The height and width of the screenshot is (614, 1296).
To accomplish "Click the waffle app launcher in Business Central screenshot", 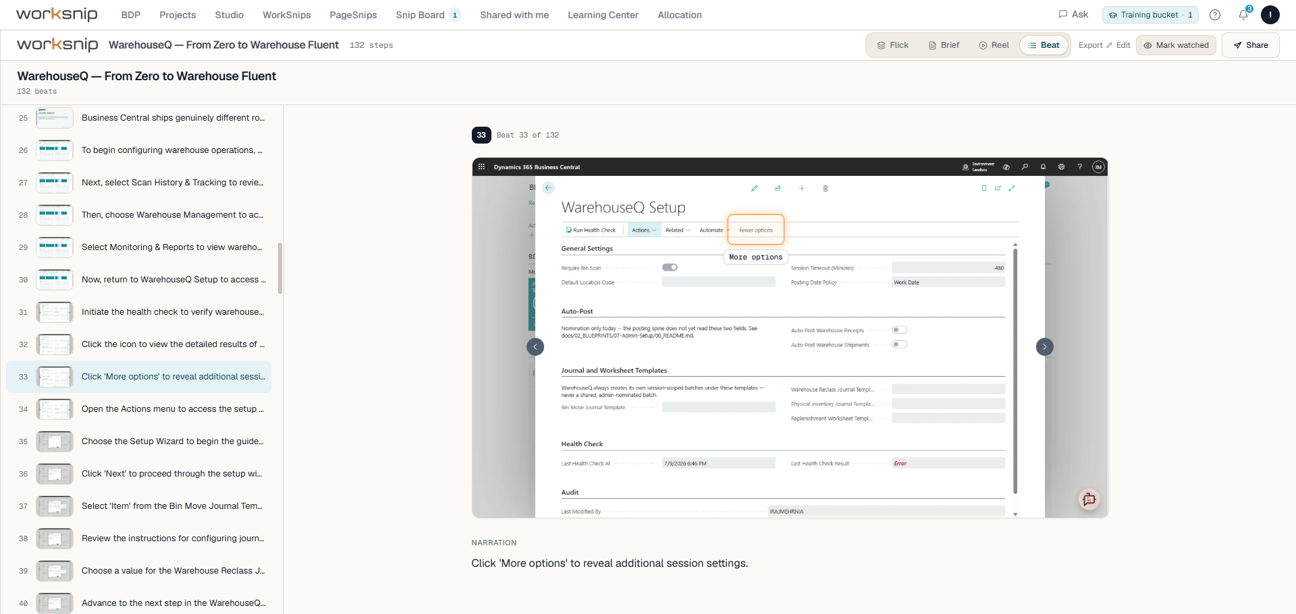I will tap(481, 166).
